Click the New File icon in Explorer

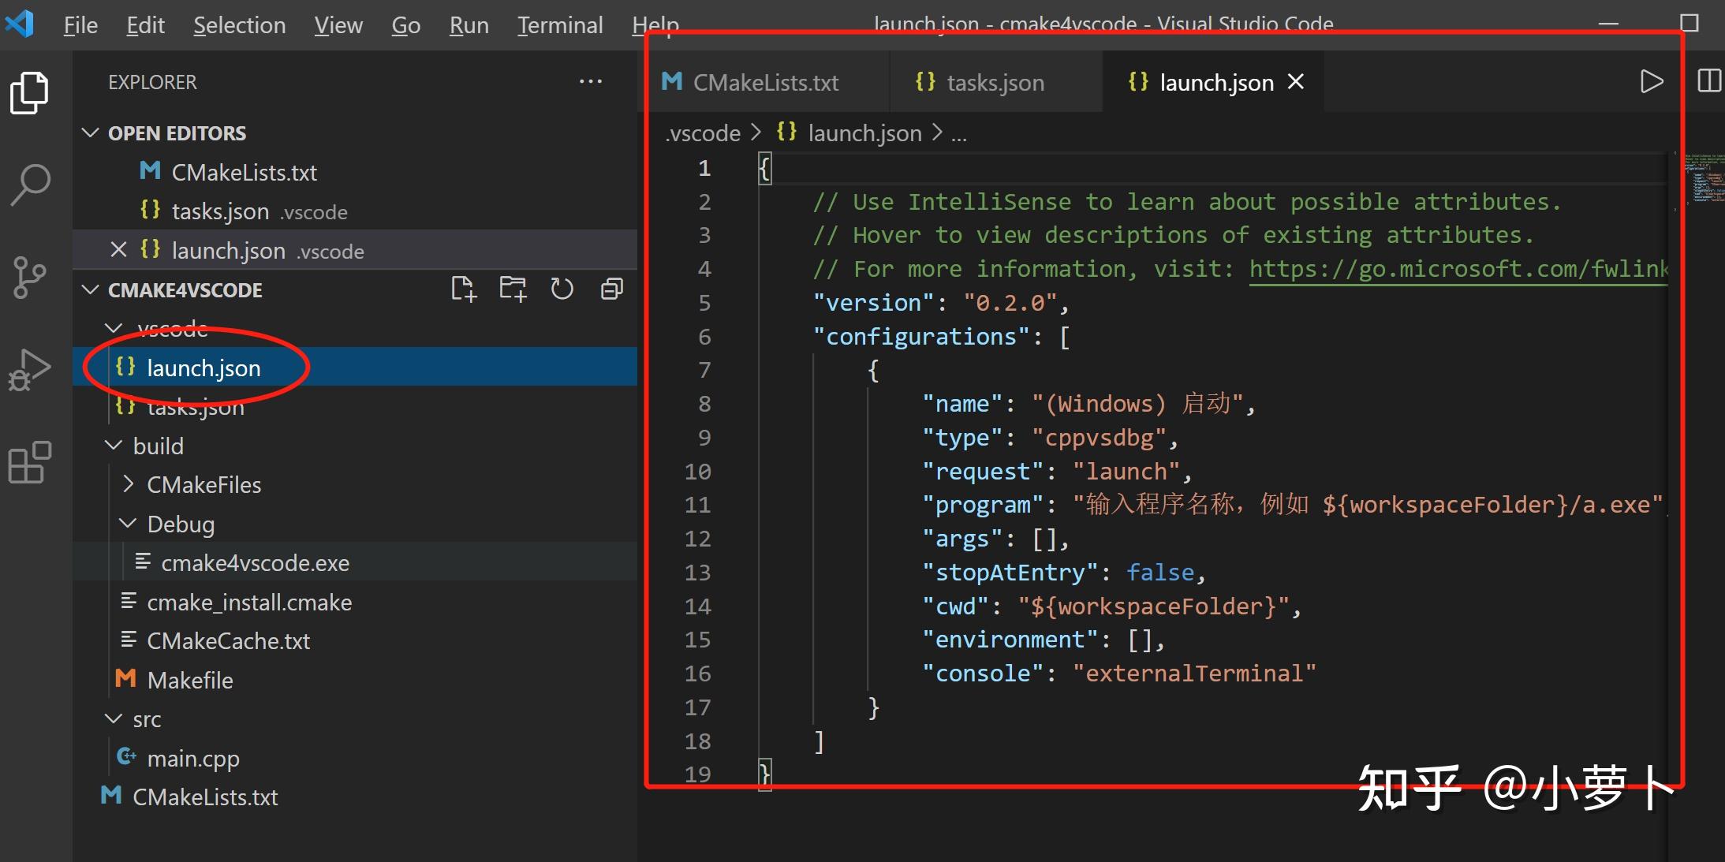[x=464, y=289]
